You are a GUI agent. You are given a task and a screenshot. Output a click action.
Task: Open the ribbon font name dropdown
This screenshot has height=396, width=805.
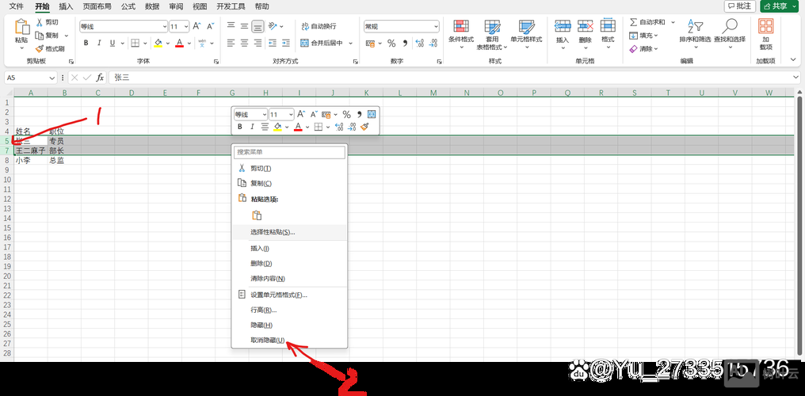162,26
